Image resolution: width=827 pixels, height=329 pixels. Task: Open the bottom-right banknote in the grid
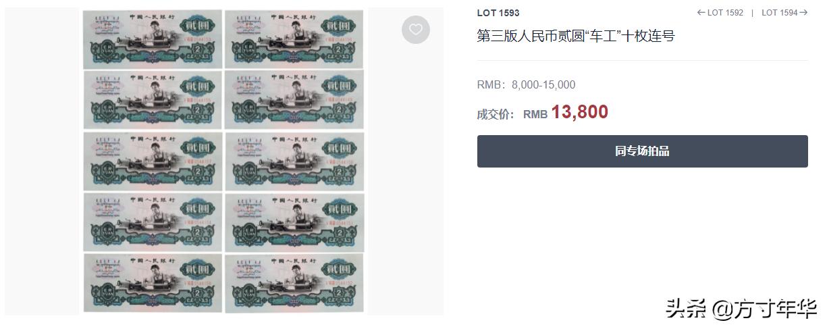pyautogui.click(x=294, y=283)
